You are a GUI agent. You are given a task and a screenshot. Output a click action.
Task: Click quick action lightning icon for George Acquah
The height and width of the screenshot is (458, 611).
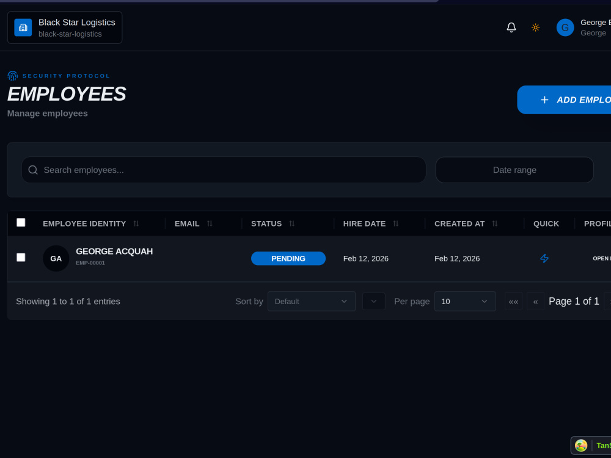[x=544, y=258]
